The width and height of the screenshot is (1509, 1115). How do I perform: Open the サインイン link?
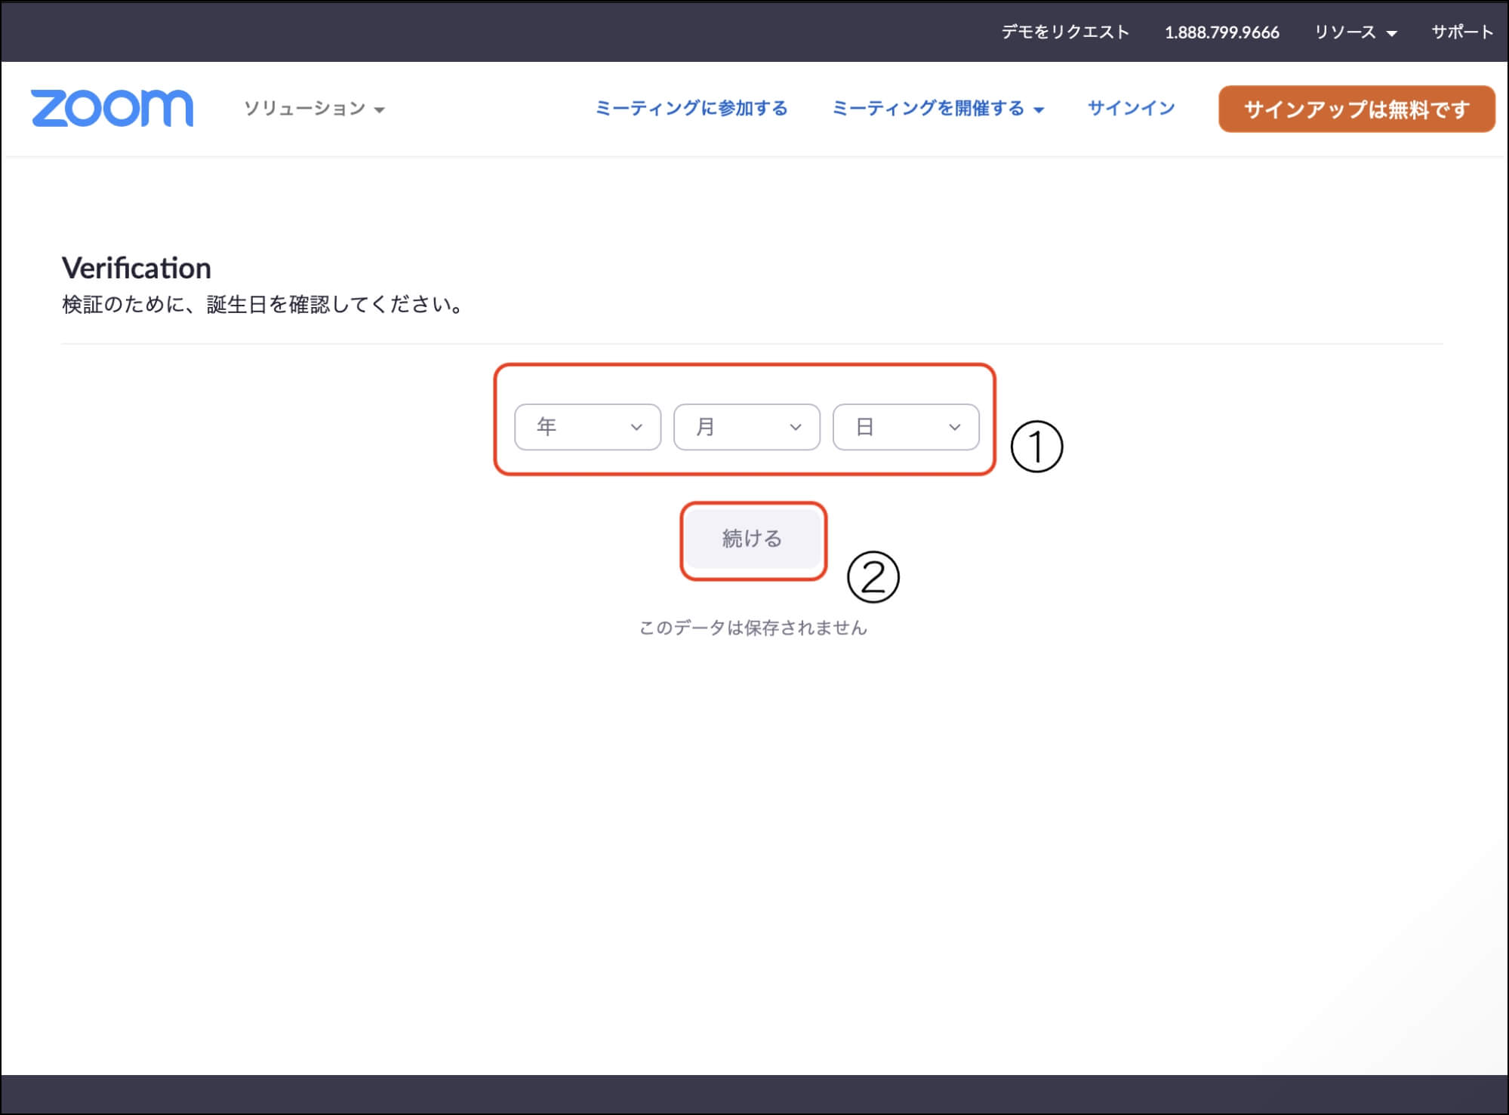point(1129,108)
